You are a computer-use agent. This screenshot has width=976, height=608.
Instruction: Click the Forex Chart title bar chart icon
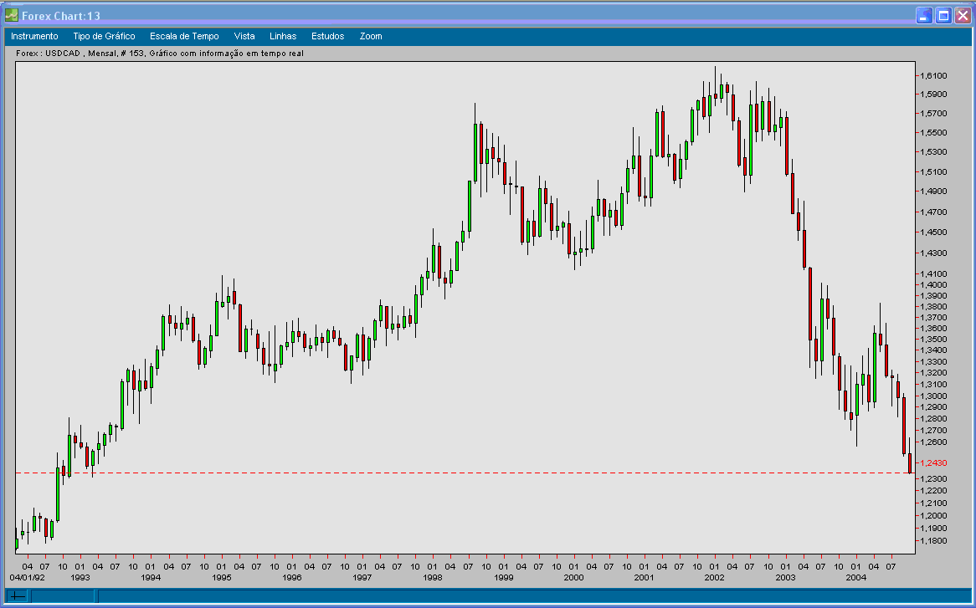click(11, 14)
